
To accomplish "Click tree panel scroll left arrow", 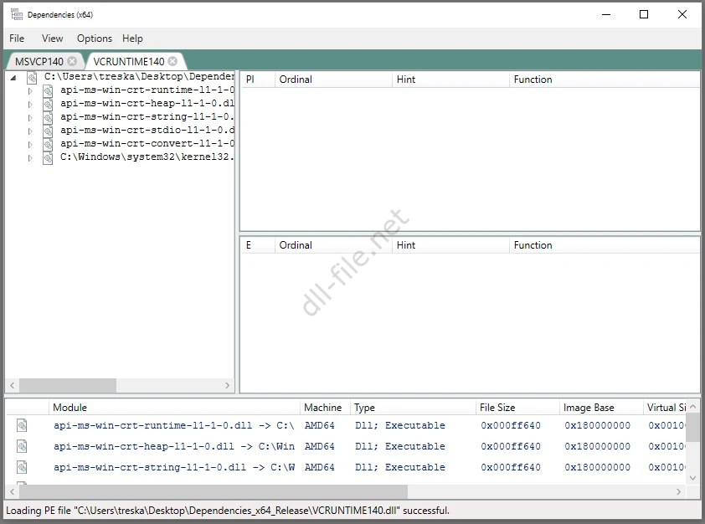I will point(13,385).
